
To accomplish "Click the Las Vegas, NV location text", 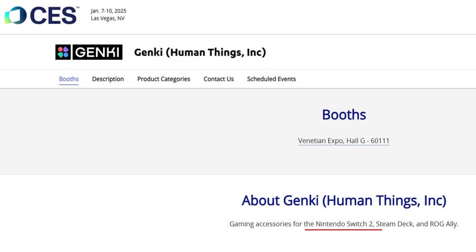I will (x=107, y=18).
